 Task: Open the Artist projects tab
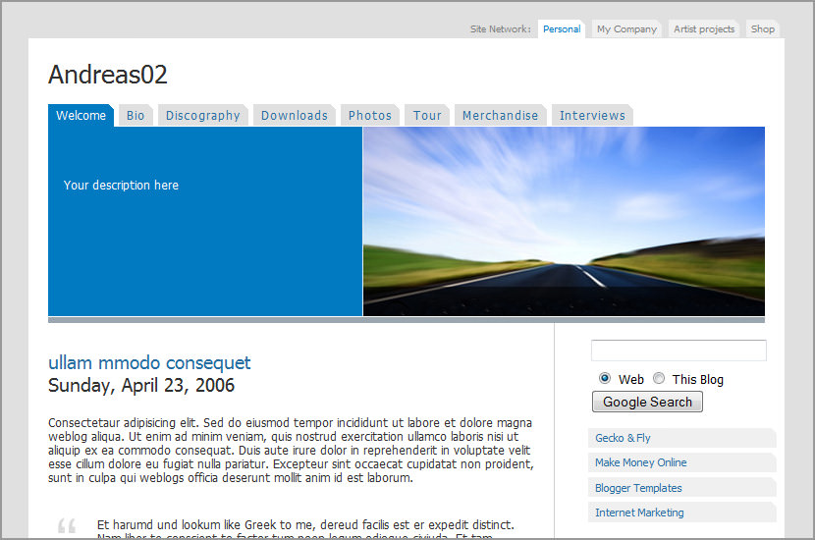point(703,29)
